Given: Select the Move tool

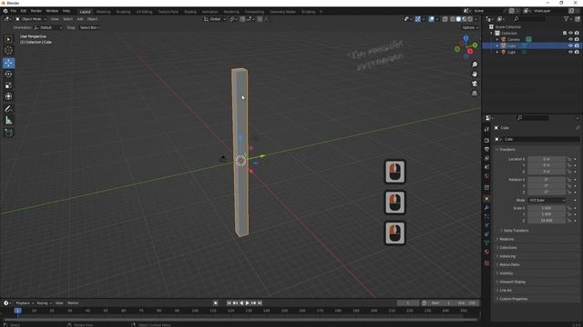Looking at the screenshot, I should [8, 63].
